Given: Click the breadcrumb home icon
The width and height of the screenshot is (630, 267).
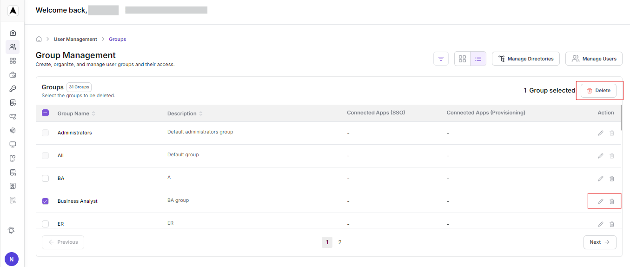Looking at the screenshot, I should 39,39.
